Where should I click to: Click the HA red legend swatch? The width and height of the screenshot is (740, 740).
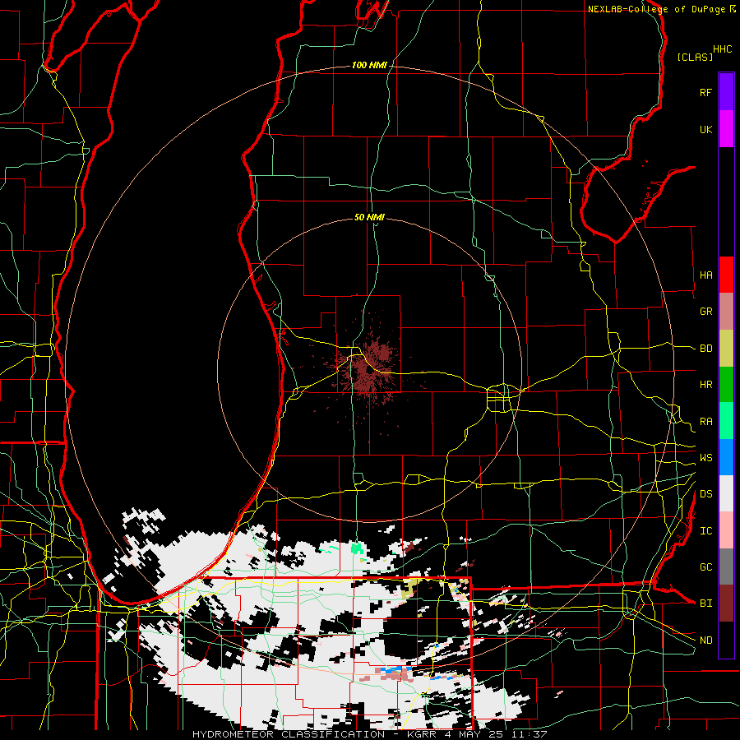[x=726, y=275]
